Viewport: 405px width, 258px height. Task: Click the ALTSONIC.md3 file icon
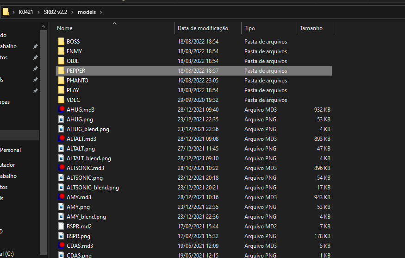pos(61,168)
